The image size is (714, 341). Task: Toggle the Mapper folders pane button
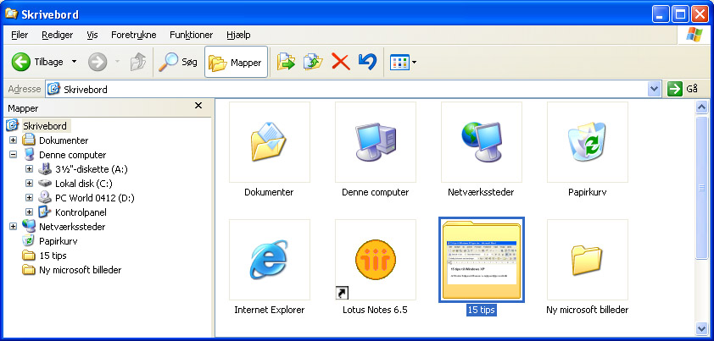pos(236,62)
